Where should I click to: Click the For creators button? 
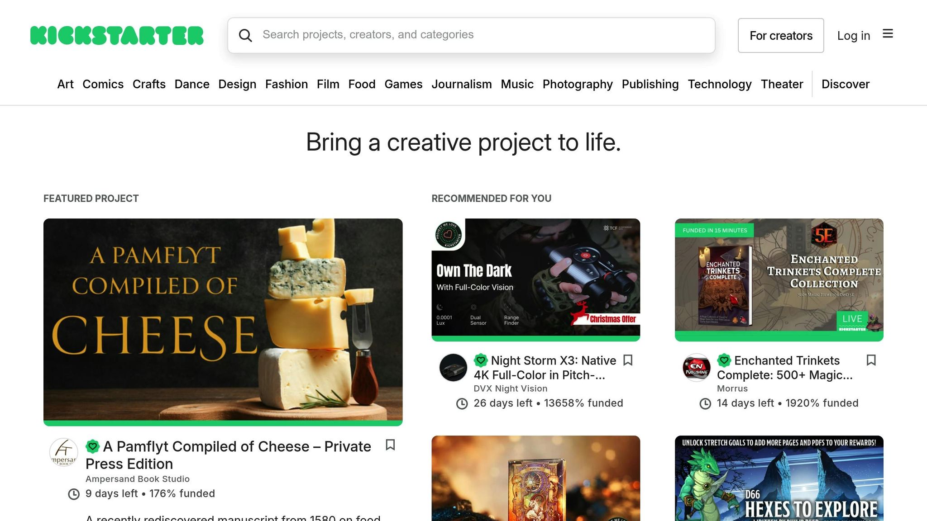tap(781, 35)
